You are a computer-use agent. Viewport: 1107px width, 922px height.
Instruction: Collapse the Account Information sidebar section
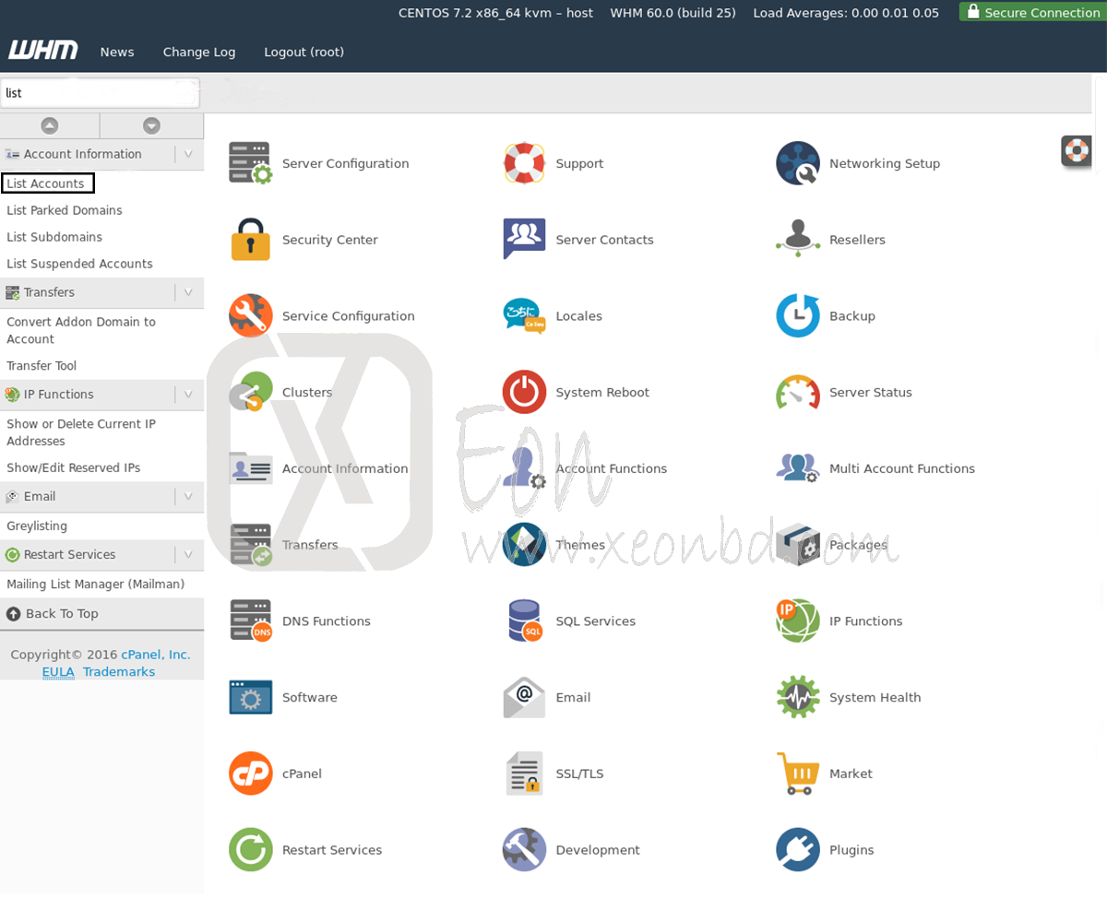[x=188, y=154]
